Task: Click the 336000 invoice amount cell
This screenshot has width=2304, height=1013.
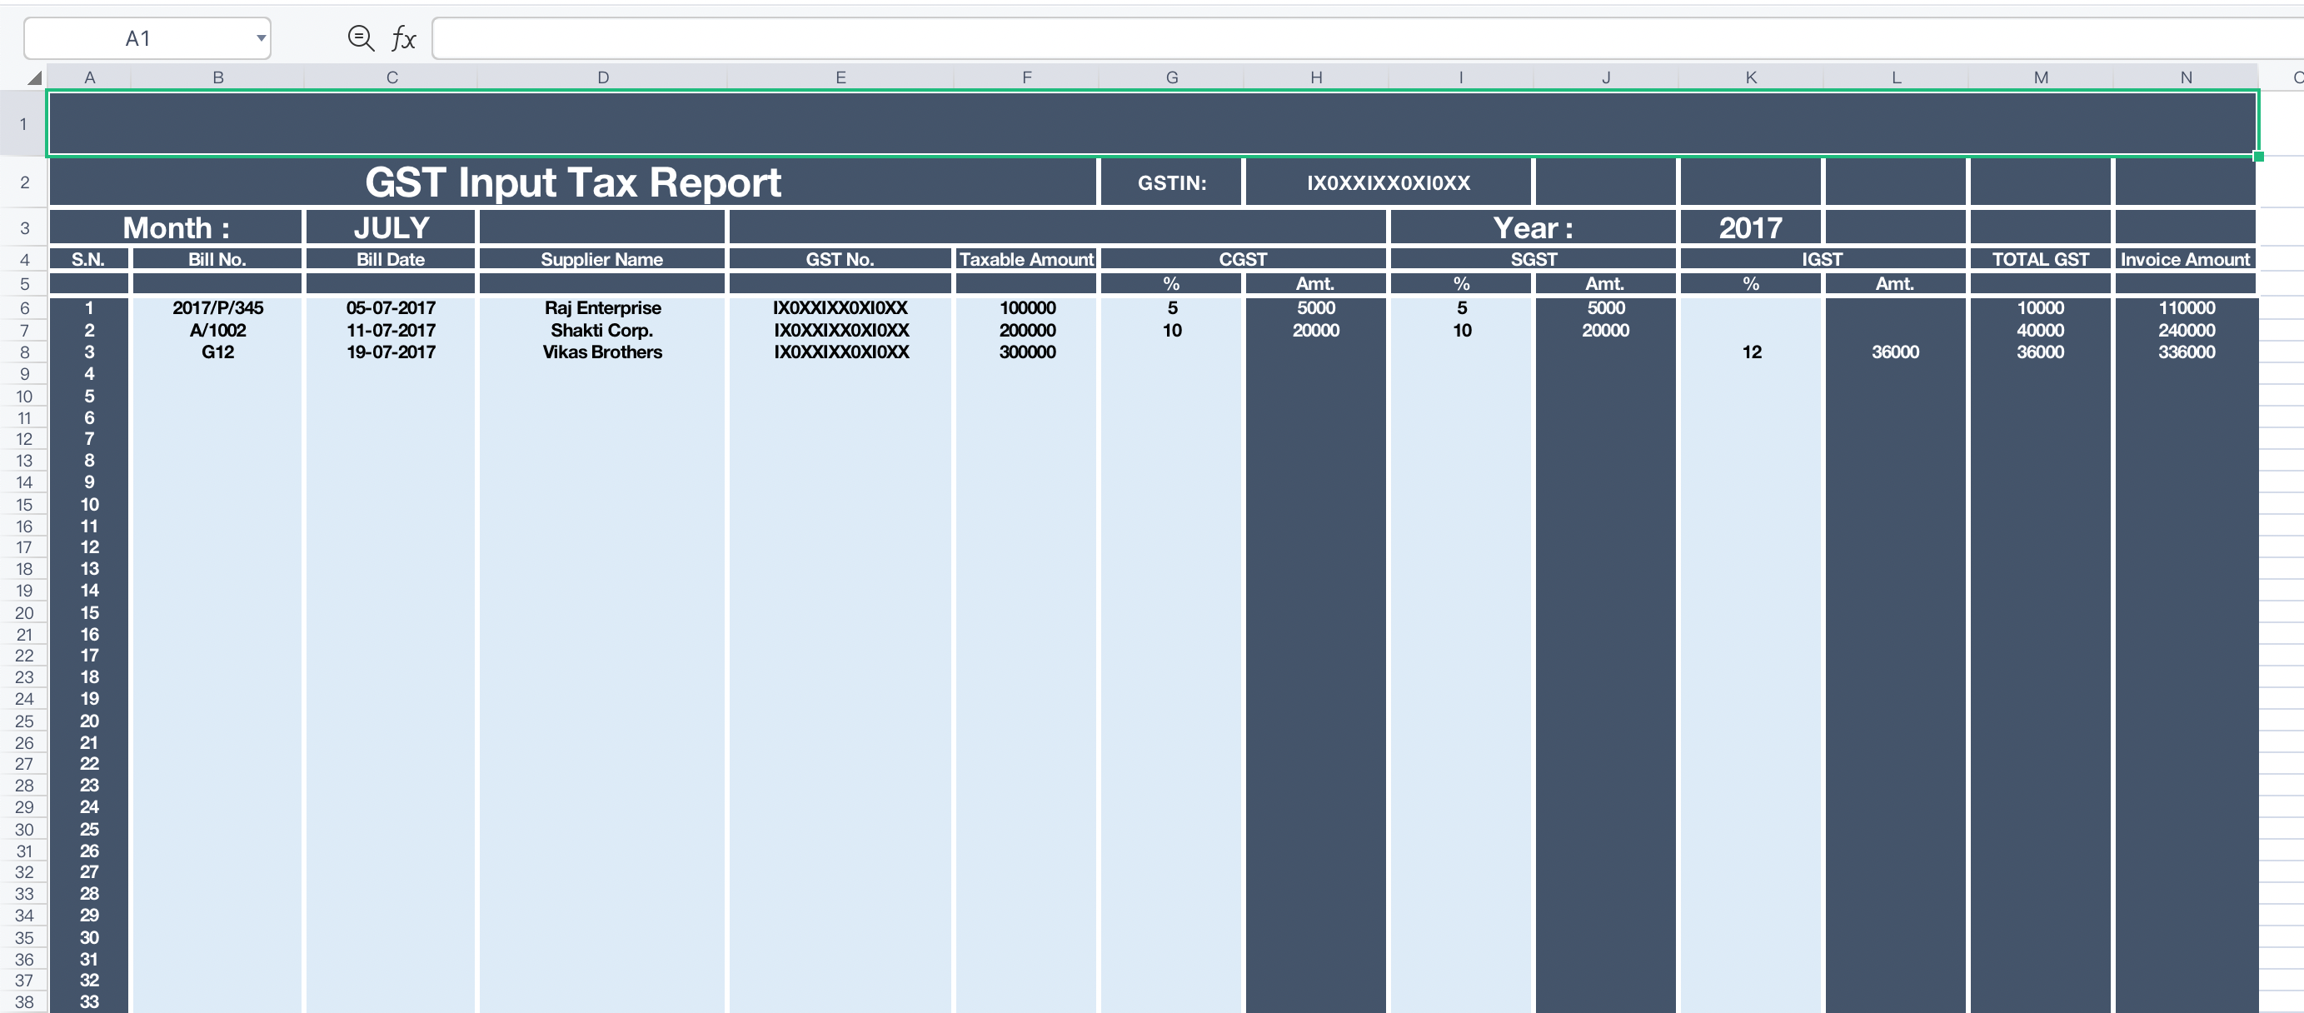Action: (x=2186, y=352)
